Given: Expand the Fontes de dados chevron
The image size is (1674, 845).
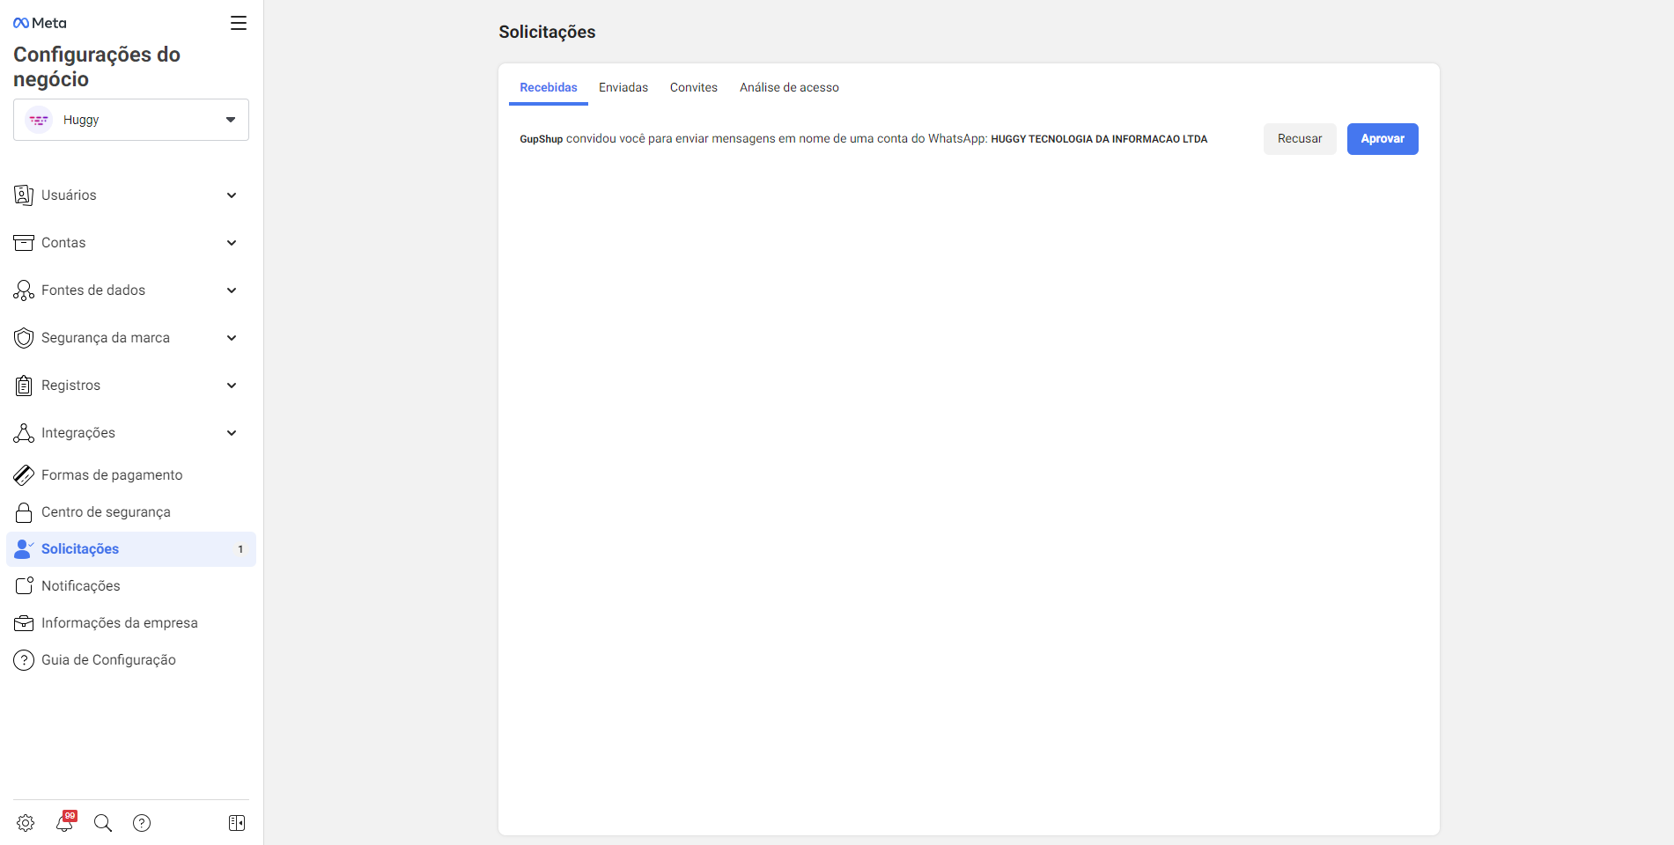Looking at the screenshot, I should [232, 290].
